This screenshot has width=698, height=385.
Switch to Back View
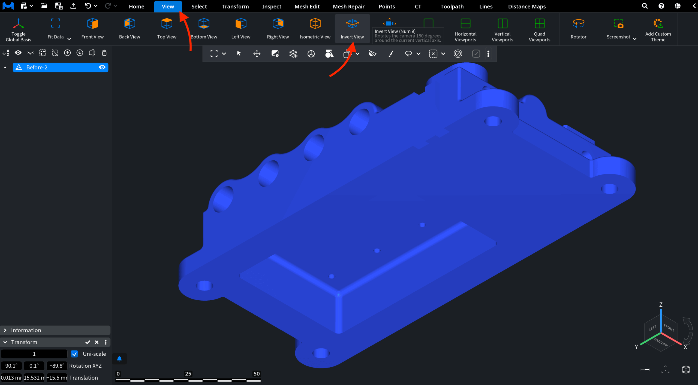[x=130, y=29]
